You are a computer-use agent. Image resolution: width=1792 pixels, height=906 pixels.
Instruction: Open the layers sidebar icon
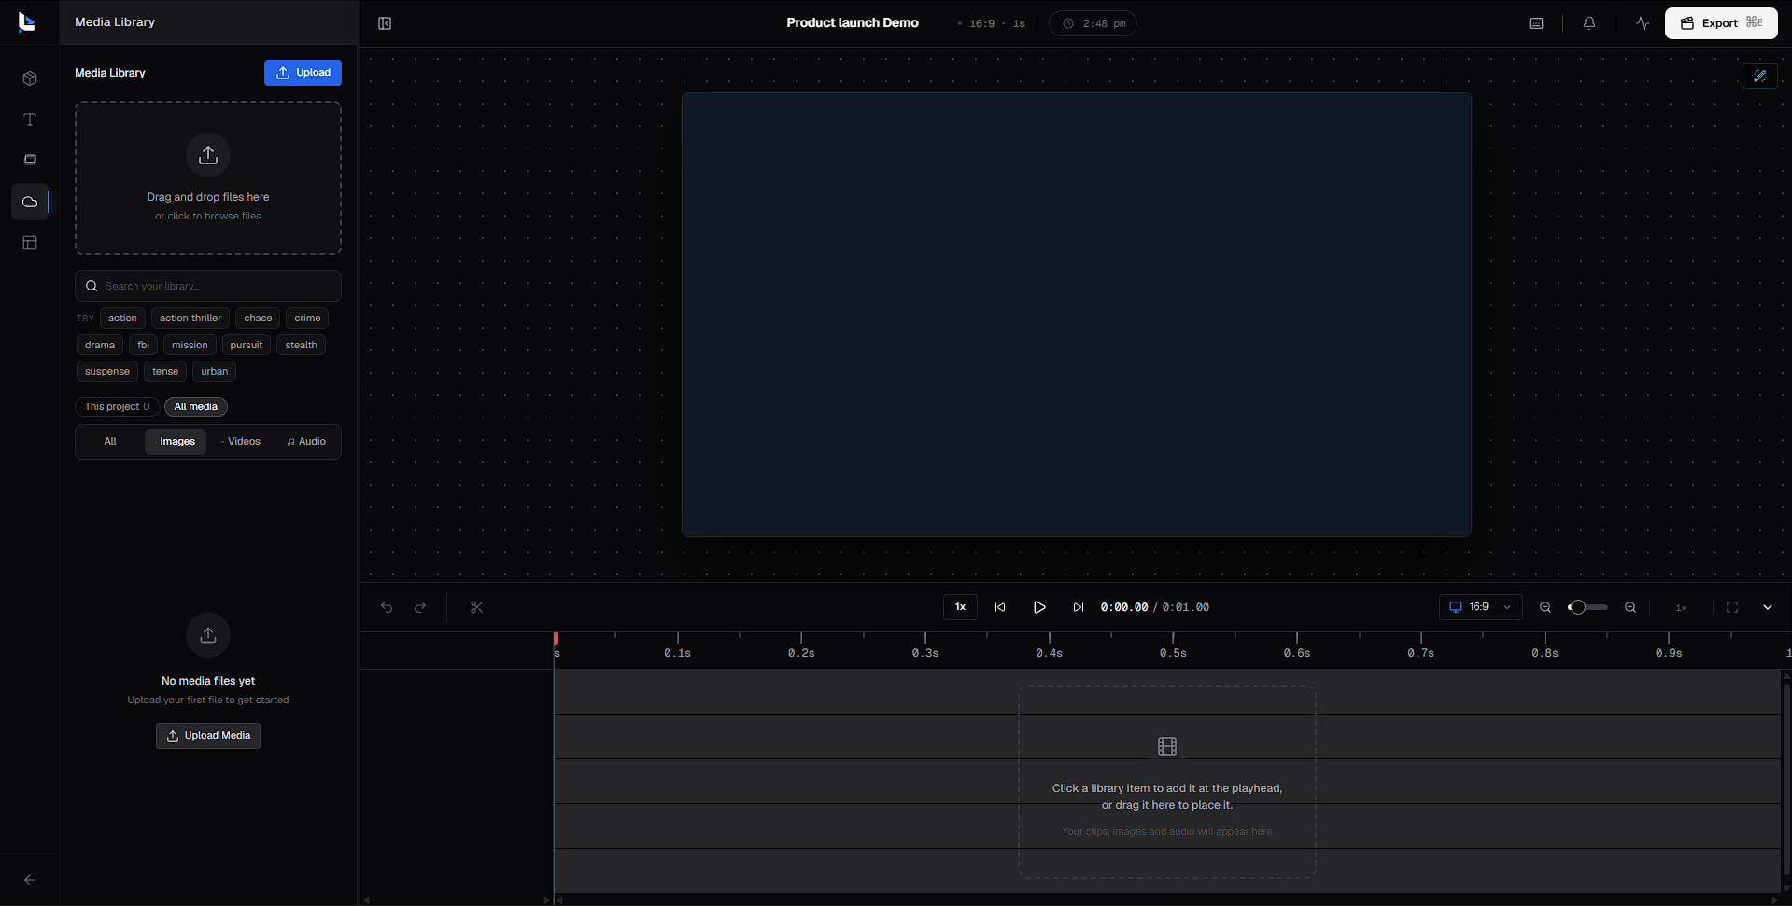pos(30,160)
